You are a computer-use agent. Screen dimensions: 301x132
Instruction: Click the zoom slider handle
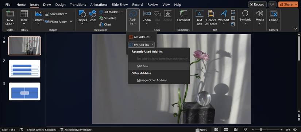coord(261,130)
